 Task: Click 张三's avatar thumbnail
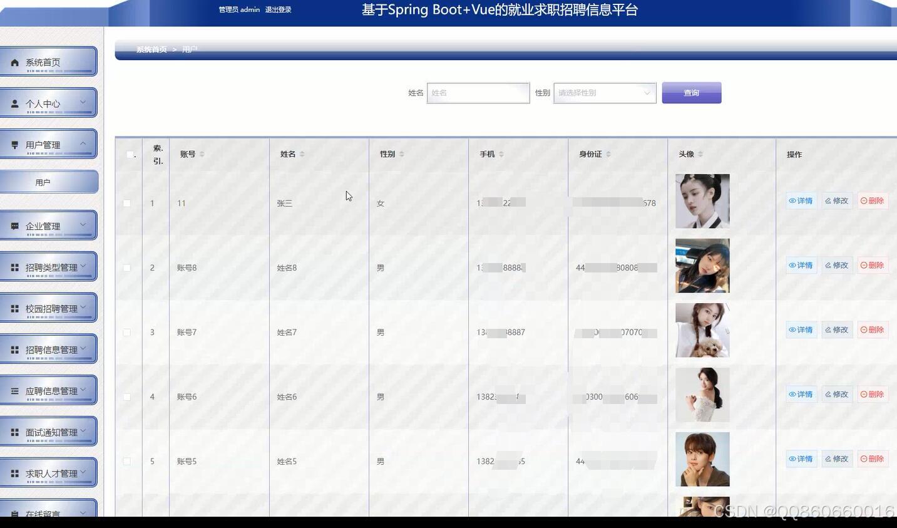pyautogui.click(x=702, y=201)
